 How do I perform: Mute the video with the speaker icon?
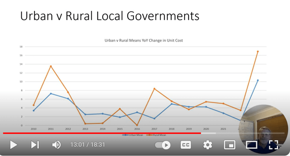[56, 145]
